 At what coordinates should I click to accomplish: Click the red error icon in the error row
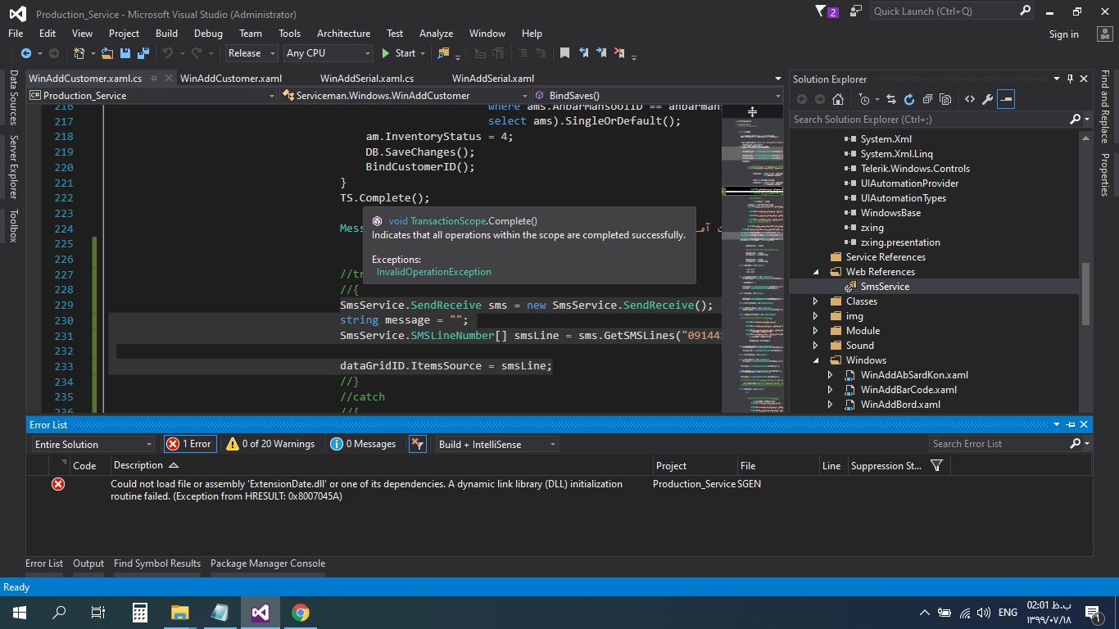coord(58,484)
